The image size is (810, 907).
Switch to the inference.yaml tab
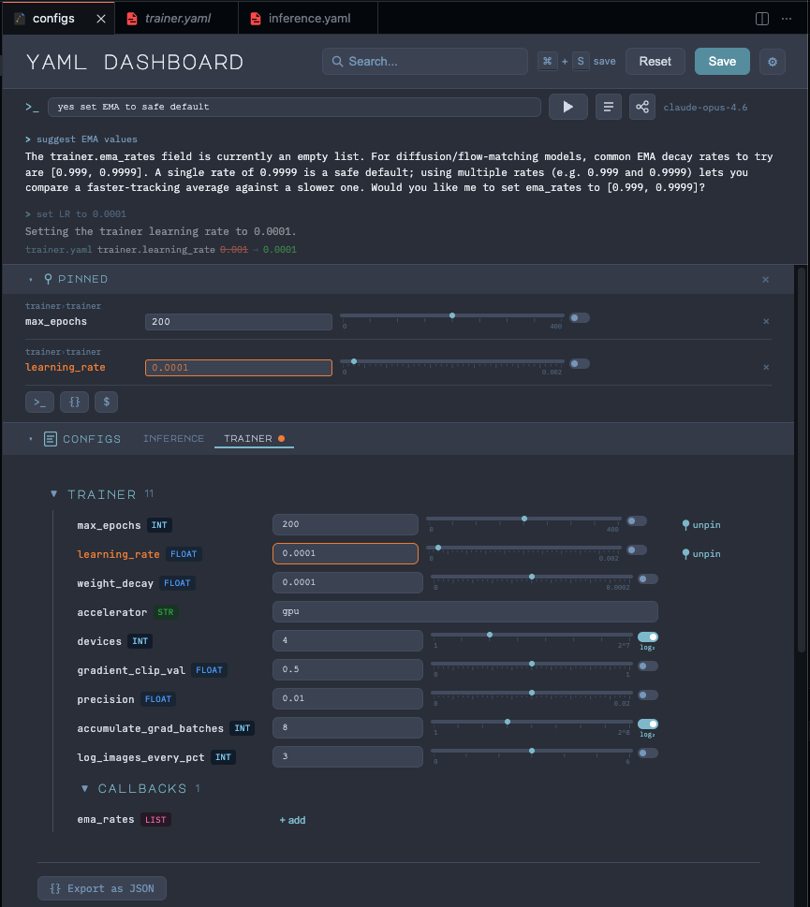(x=307, y=17)
